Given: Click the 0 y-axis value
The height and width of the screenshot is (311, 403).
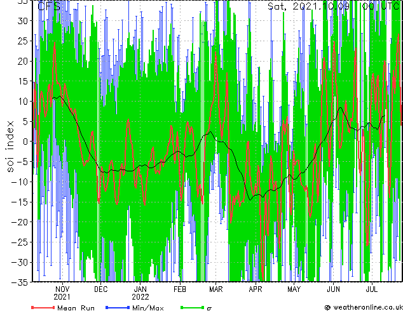Looking at the screenshot, I should coord(25,142).
